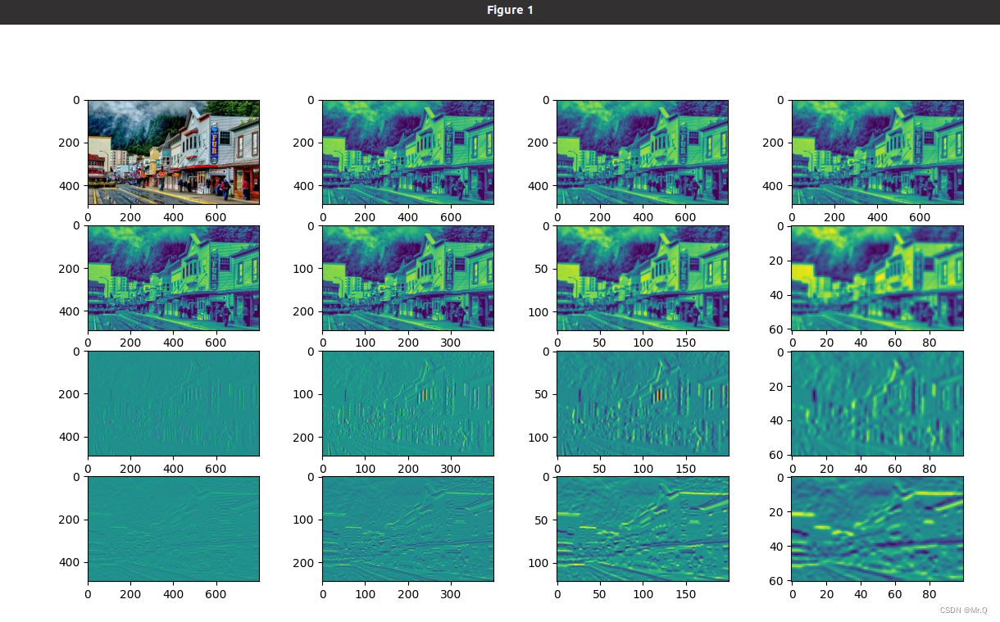Click the smallest Gaussian pyramid level thumbnail
This screenshot has width=1000, height=622.
tap(875, 277)
